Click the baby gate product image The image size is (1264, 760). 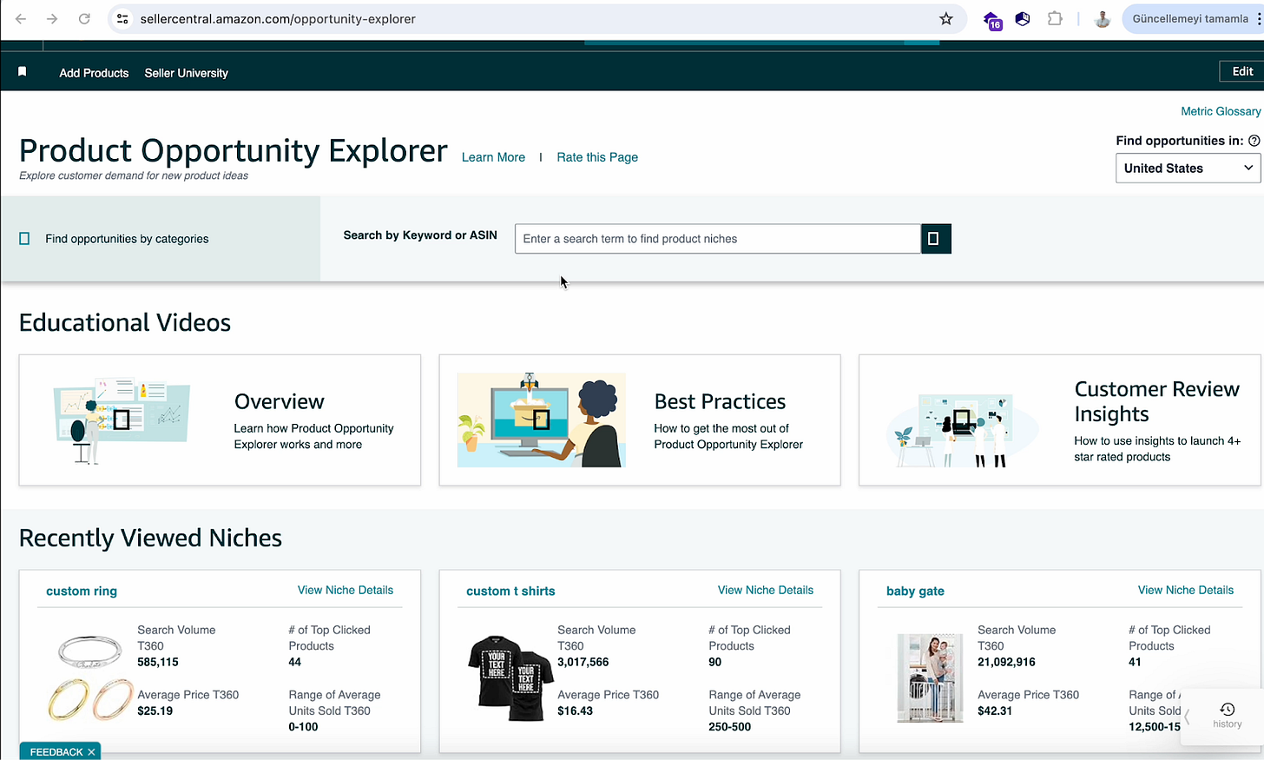point(931,678)
